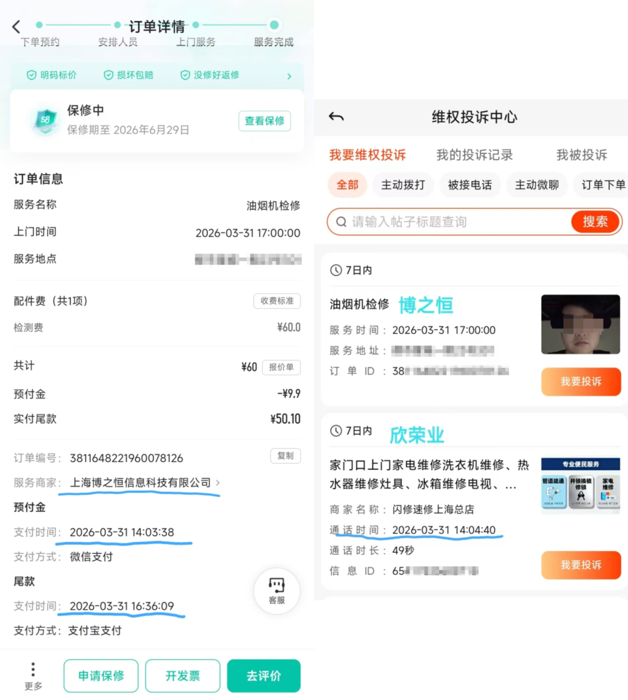This screenshot has width=628, height=700.
Task: Tap the 安排人员 step label
Action: click(x=118, y=42)
